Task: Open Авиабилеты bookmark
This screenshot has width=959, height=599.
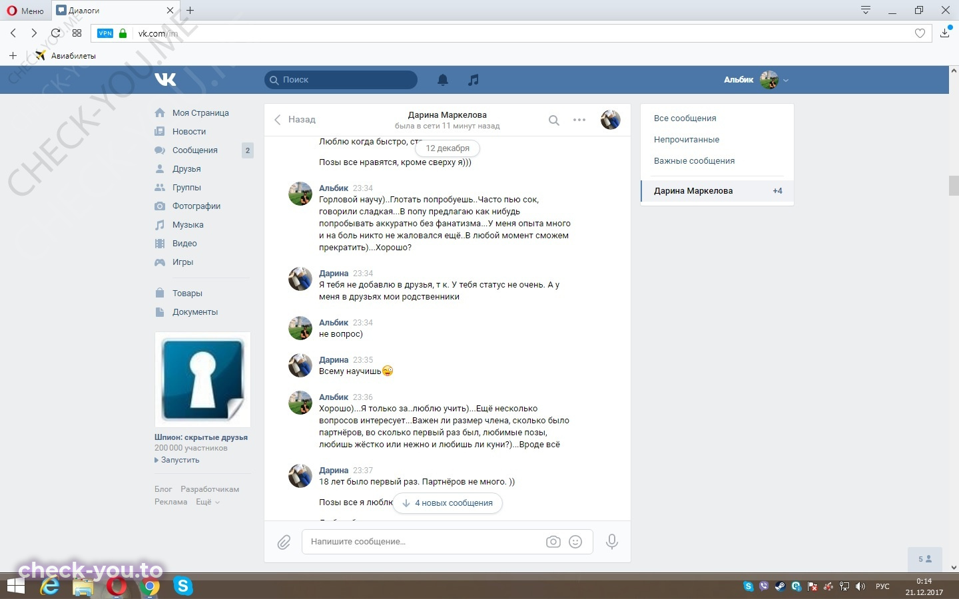Action: (66, 56)
